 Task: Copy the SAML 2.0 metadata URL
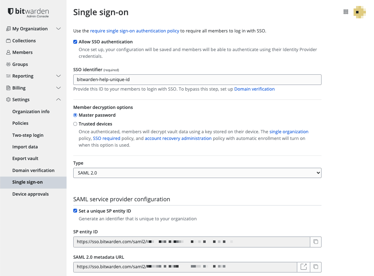[316, 267]
